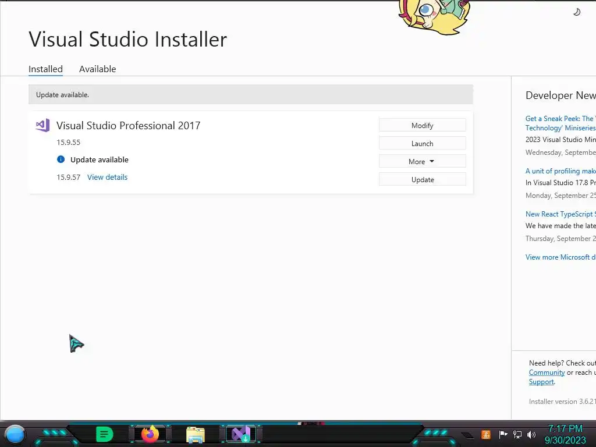Click the Modify button
Image resolution: width=596 pixels, height=447 pixels.
[423, 126]
